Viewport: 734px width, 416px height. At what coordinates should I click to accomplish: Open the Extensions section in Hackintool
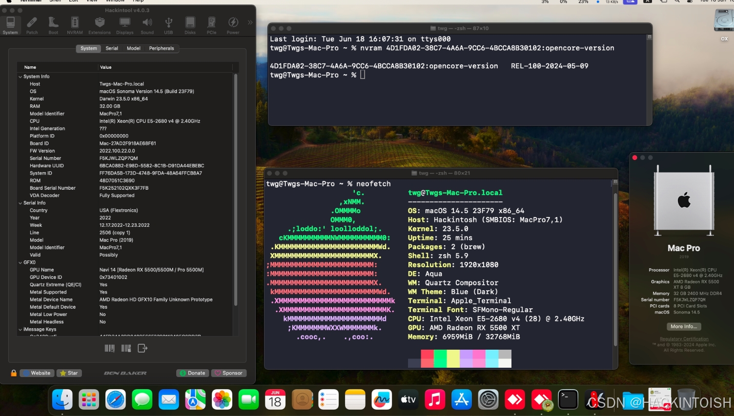coord(100,25)
